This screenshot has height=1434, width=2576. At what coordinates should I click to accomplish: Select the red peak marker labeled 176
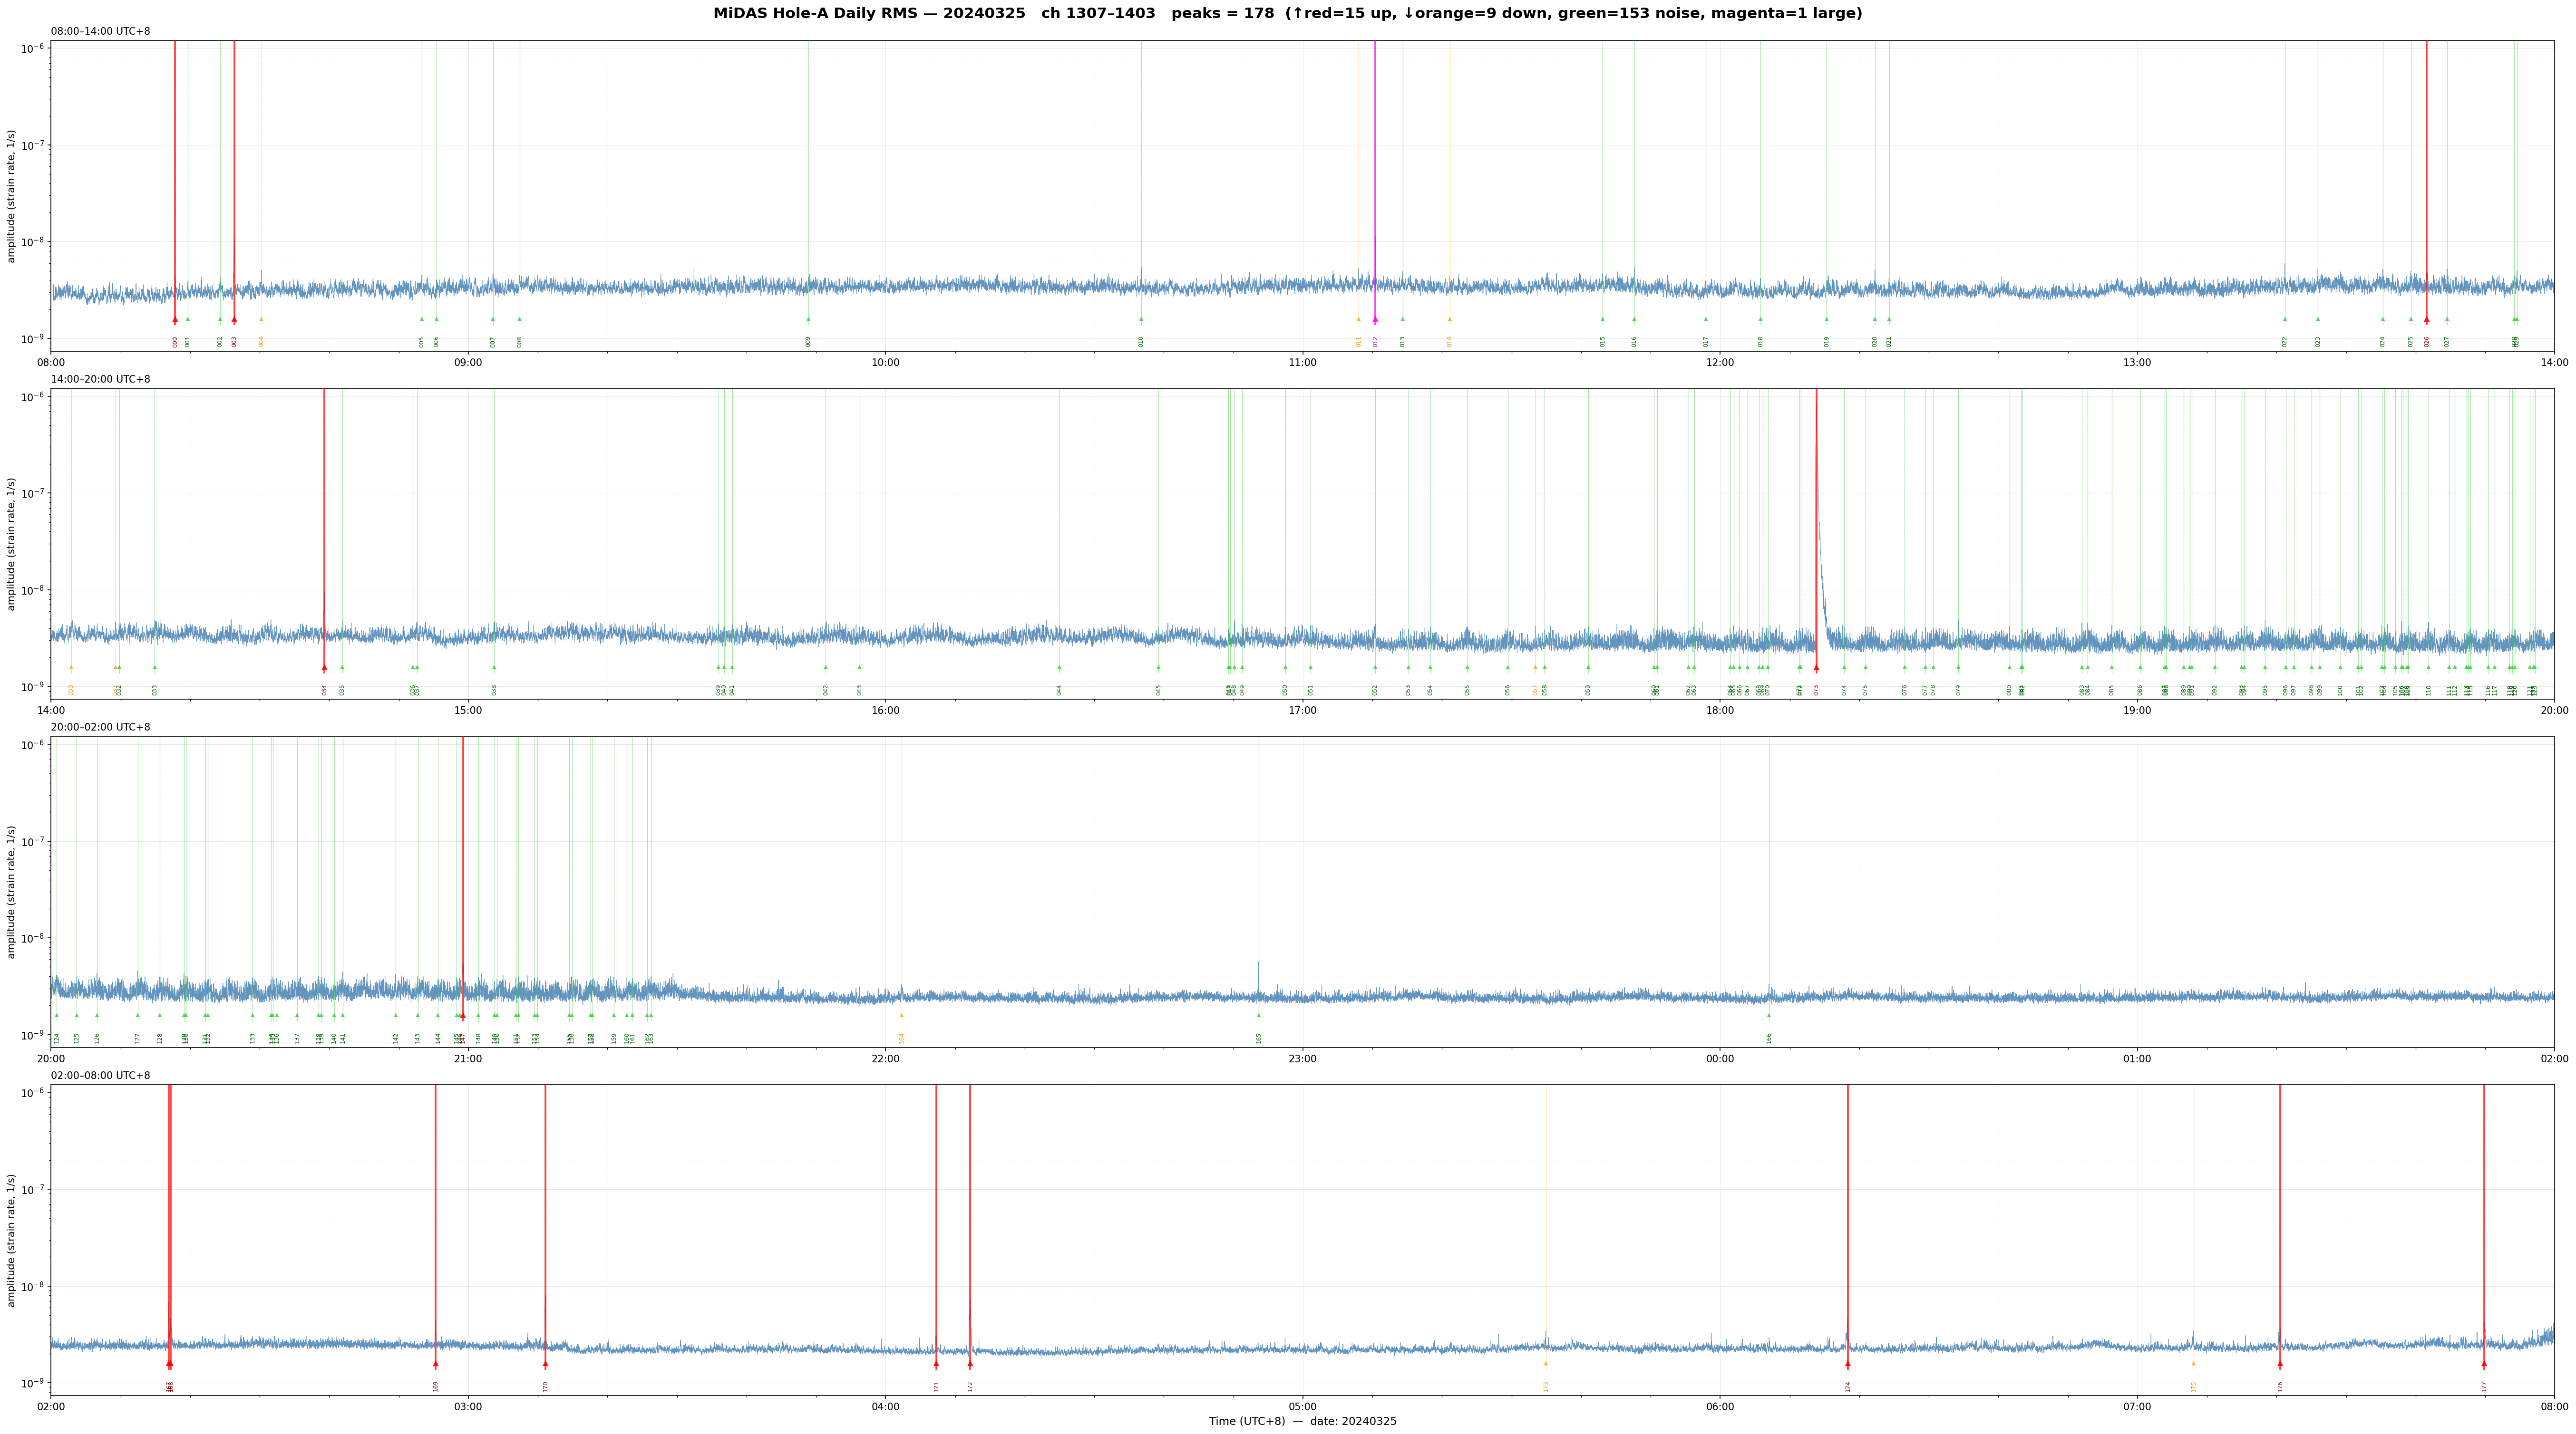pyautogui.click(x=2280, y=1364)
